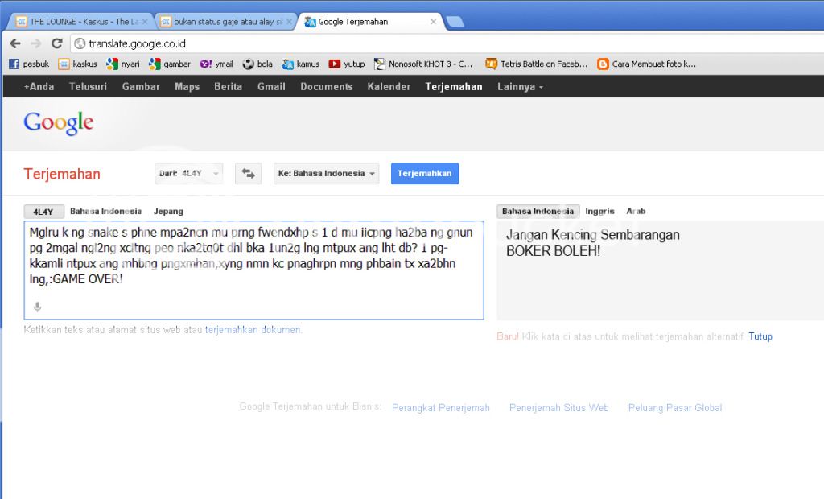The image size is (824, 499).
Task: Reload the page with the refresh icon
Action: [57, 43]
